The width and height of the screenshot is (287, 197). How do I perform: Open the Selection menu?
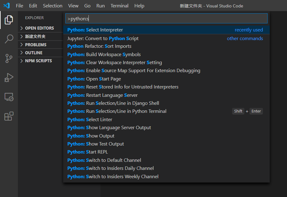[x=52, y=6]
